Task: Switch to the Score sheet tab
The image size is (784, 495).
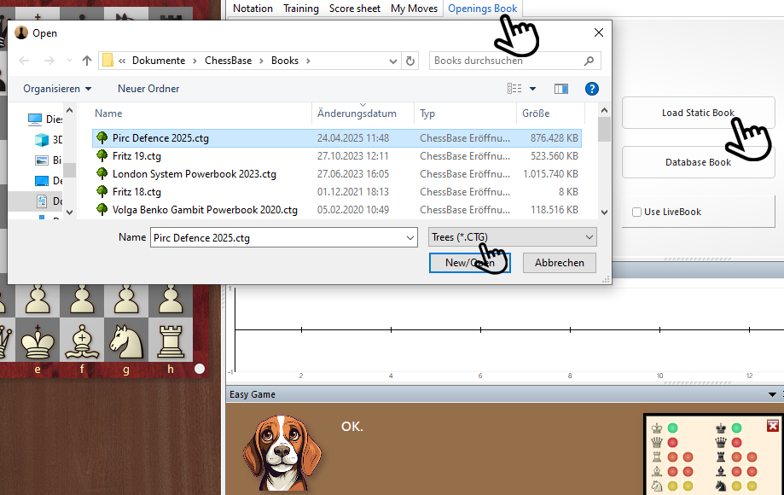Action: point(354,9)
